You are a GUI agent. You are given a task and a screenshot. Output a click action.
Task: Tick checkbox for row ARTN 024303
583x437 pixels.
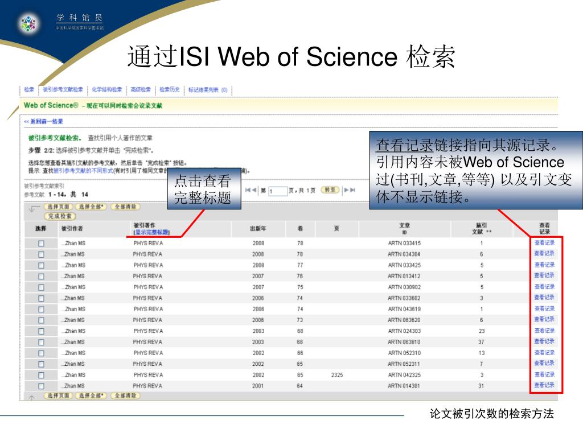[x=41, y=331]
